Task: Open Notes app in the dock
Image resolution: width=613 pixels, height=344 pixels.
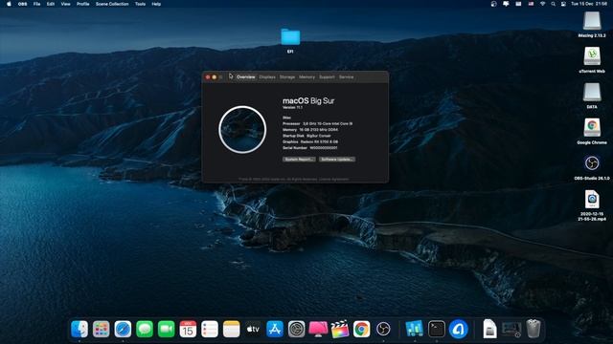Action: pos(232,329)
